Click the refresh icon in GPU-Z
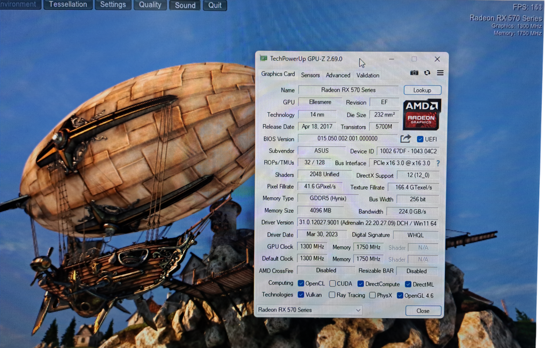The width and height of the screenshot is (545, 348). [427, 73]
